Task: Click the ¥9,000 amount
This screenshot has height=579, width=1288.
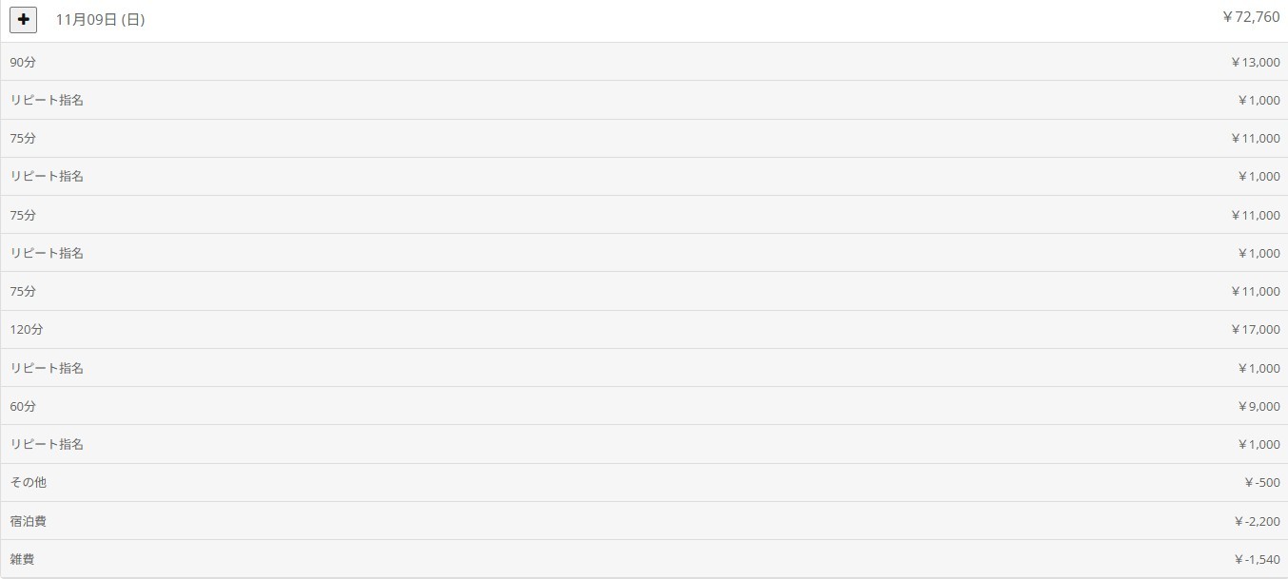Action: 1259,406
